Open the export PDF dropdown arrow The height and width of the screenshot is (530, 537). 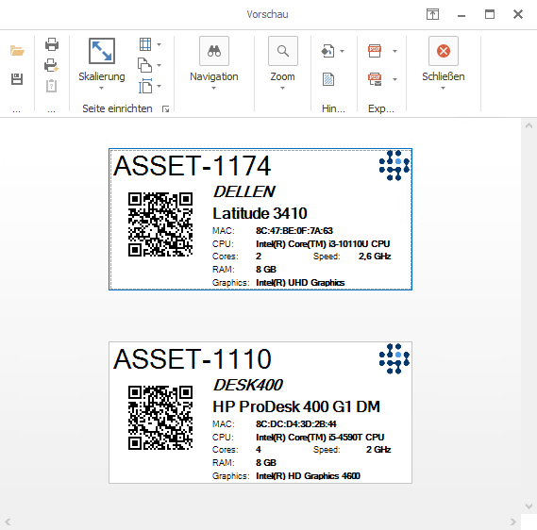click(394, 51)
